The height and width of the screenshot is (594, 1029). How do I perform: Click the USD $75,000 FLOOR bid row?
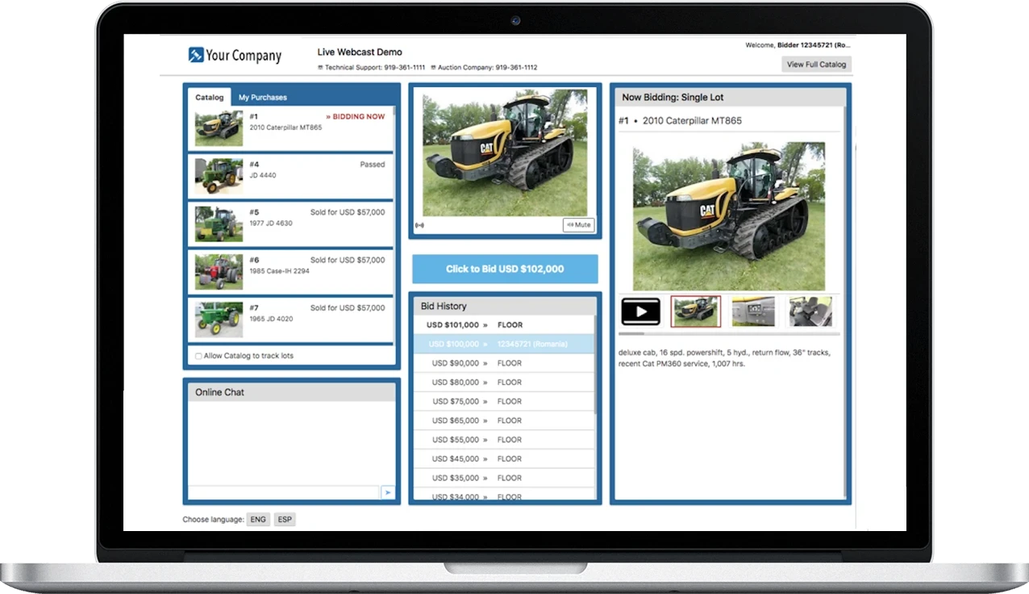(x=504, y=401)
